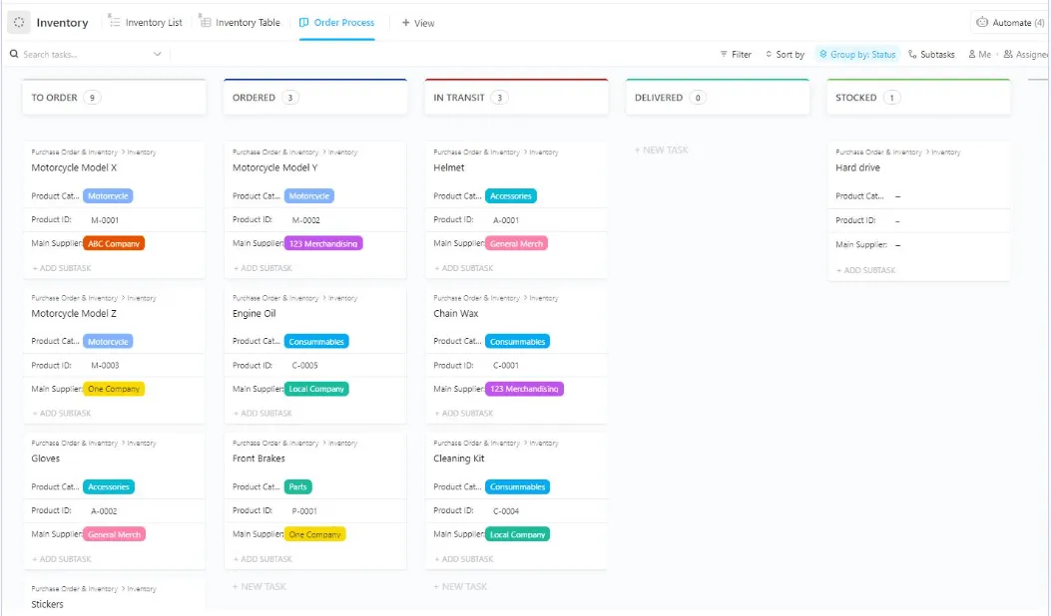
Task: Click ABC Company supplier tag
Action: tap(114, 244)
